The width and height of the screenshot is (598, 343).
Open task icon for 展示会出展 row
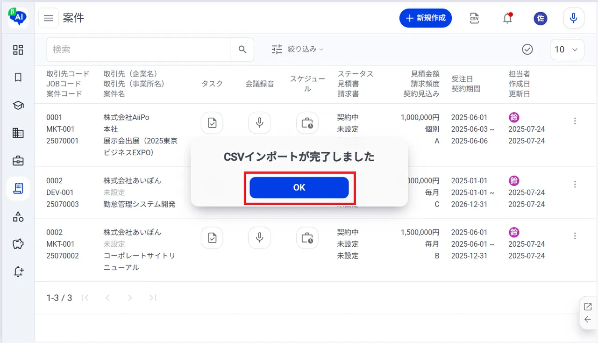click(212, 123)
